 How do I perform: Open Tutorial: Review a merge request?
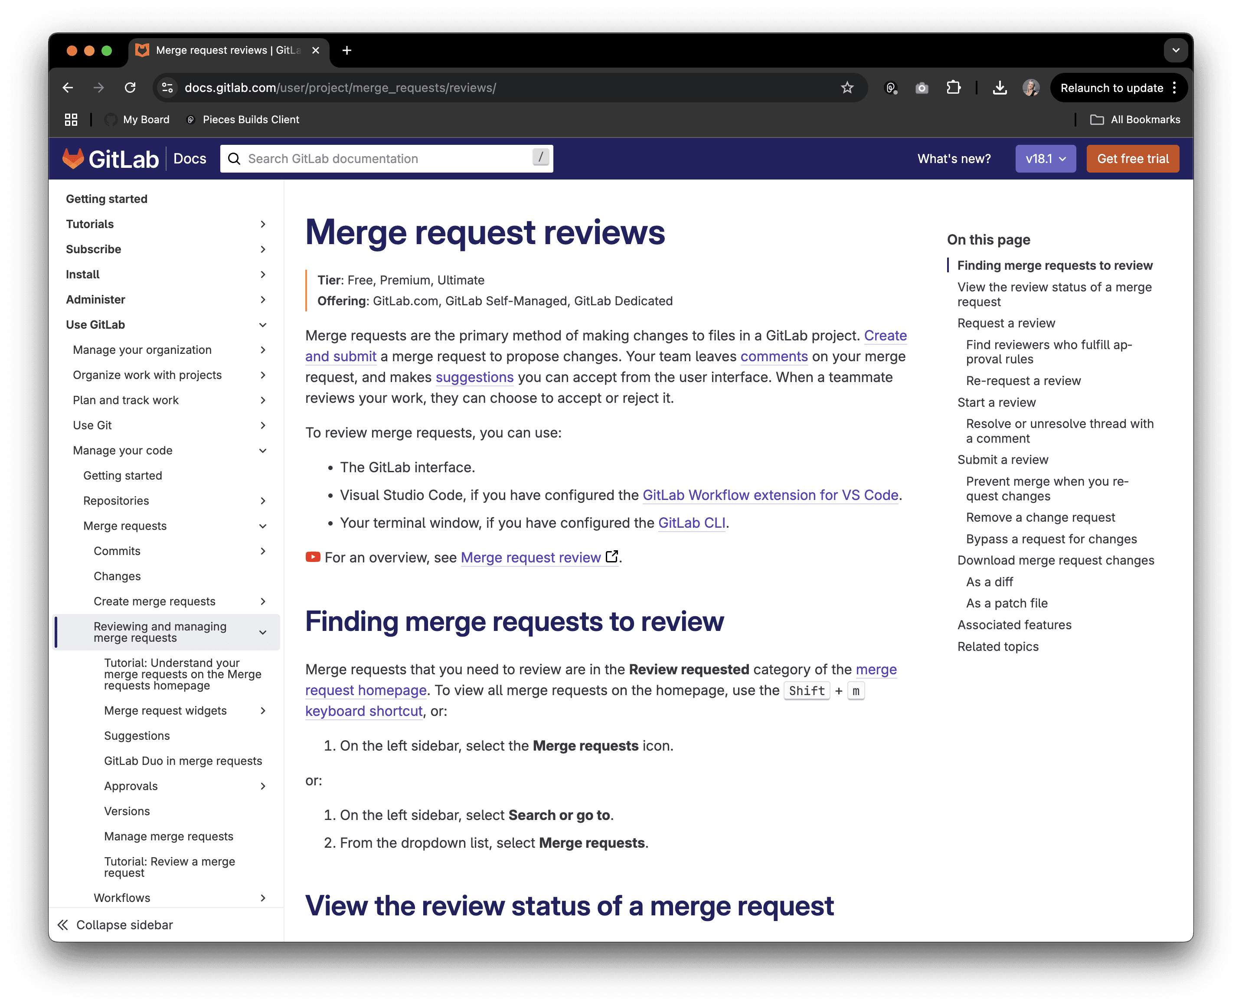tap(170, 867)
